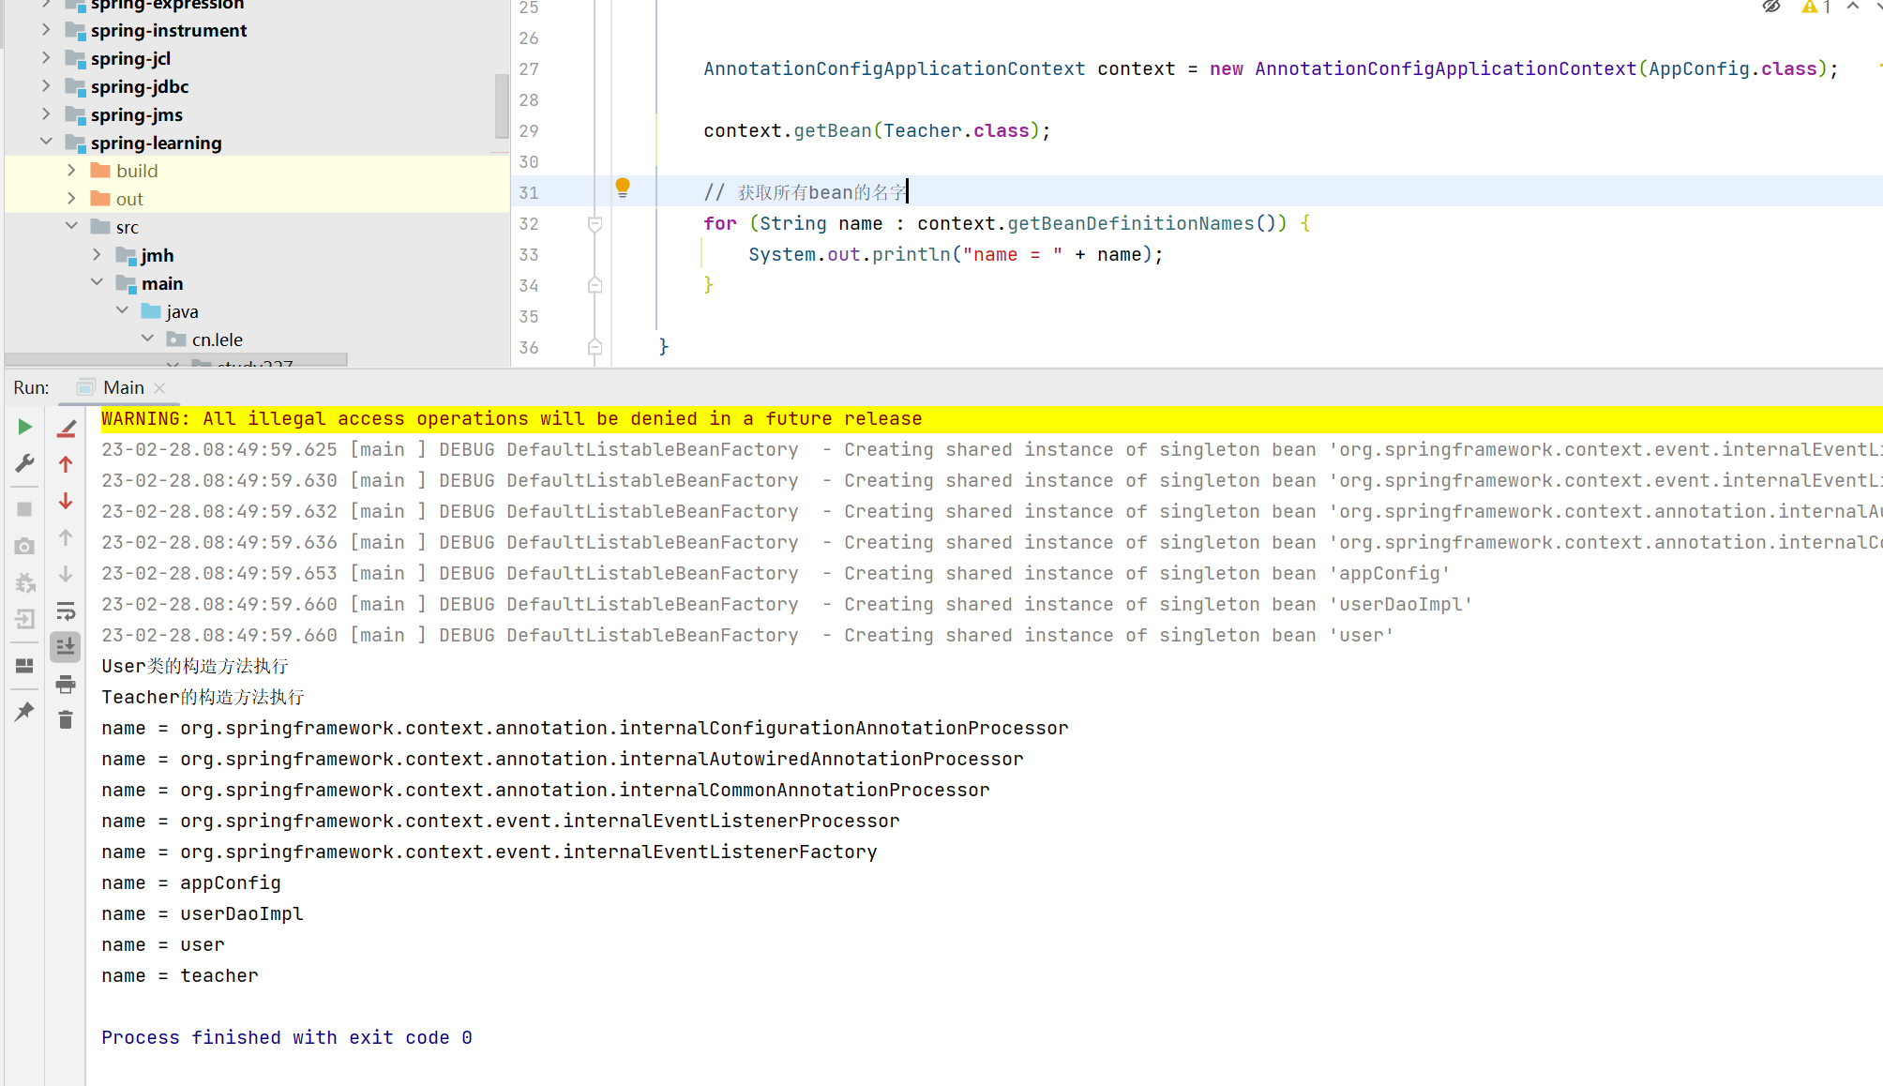Expand the build folder

(71, 171)
